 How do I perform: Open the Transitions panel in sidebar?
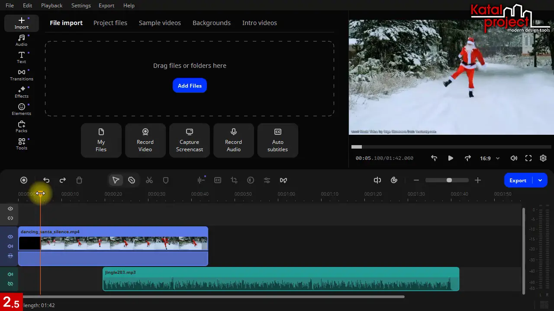[x=21, y=75]
